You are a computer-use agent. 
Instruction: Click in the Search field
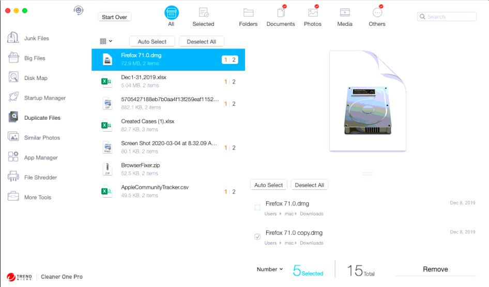point(447,17)
